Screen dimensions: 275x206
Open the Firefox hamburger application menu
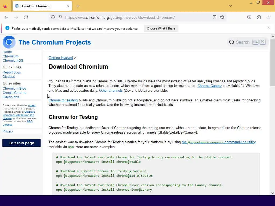coord(269,17)
